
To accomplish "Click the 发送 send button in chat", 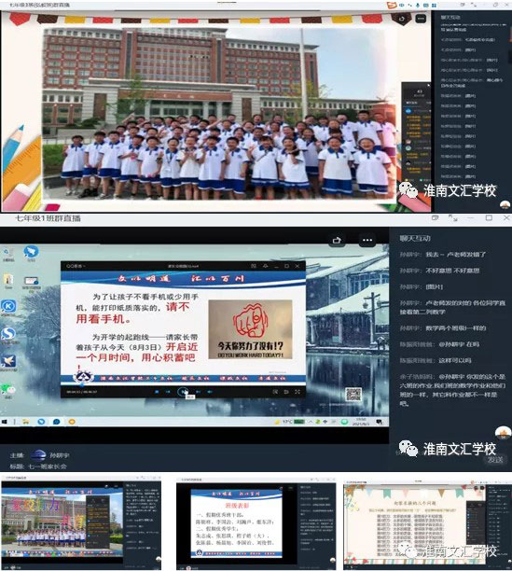I will [495, 460].
